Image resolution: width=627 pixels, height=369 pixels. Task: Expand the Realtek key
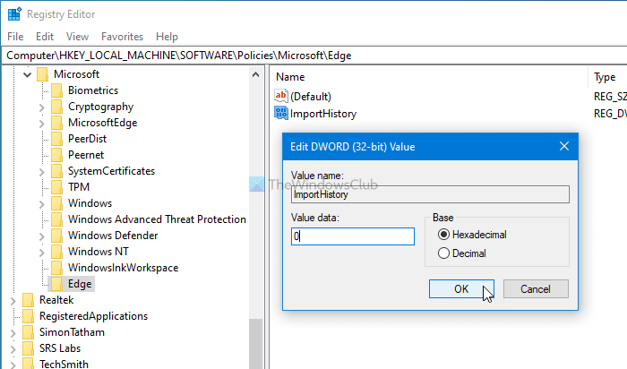tap(13, 301)
